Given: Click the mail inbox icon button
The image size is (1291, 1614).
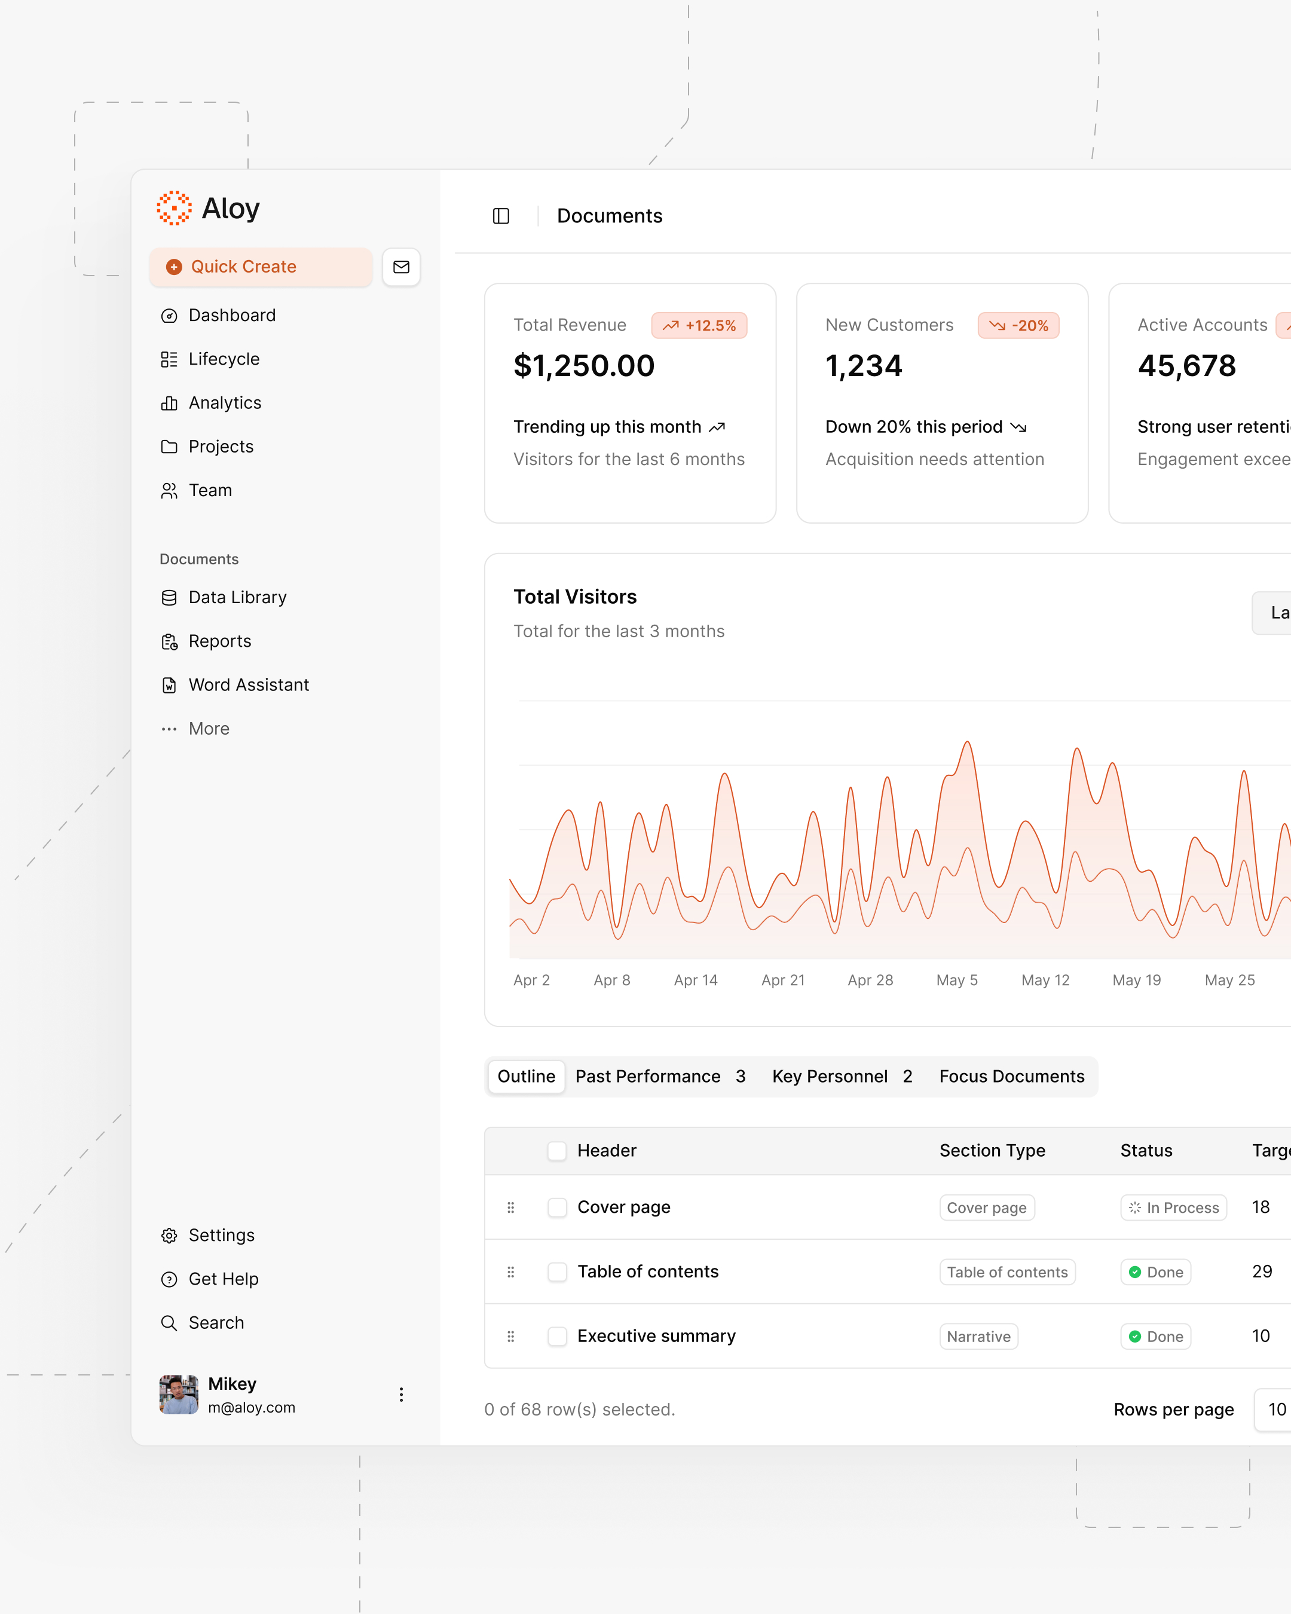Looking at the screenshot, I should tap(401, 267).
